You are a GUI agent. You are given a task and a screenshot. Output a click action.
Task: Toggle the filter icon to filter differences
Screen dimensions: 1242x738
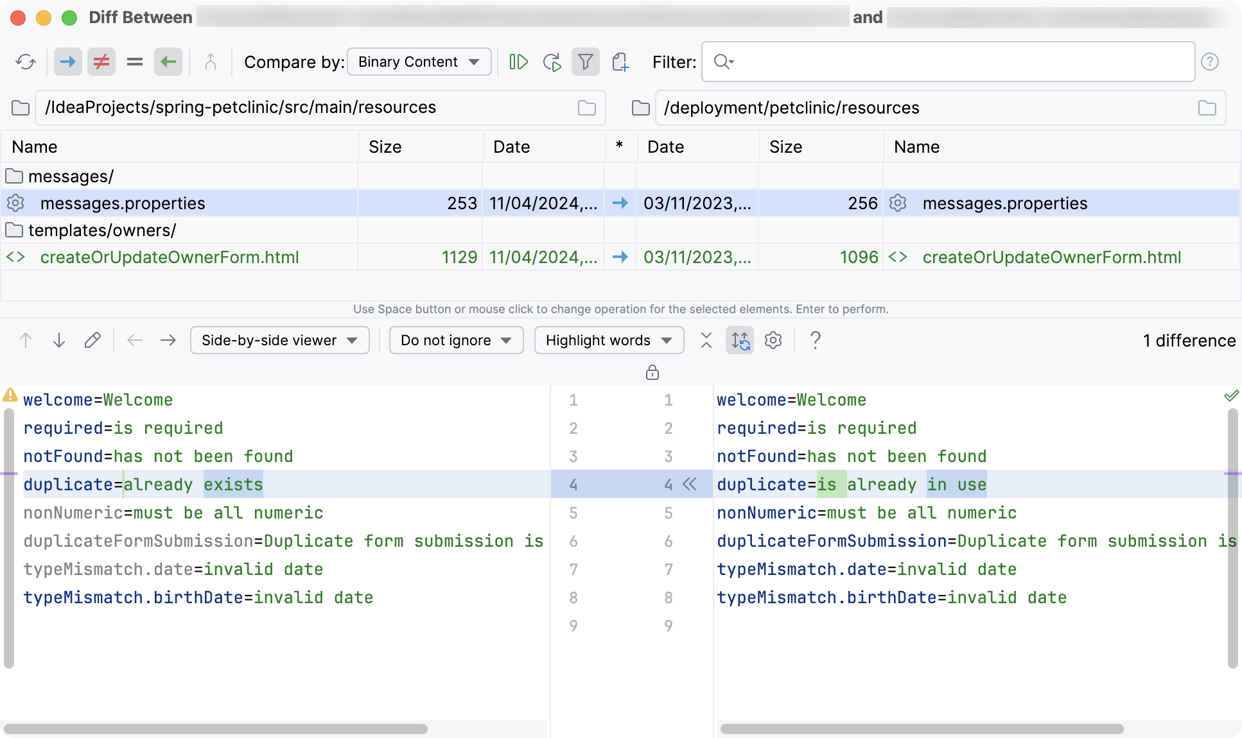(x=586, y=62)
